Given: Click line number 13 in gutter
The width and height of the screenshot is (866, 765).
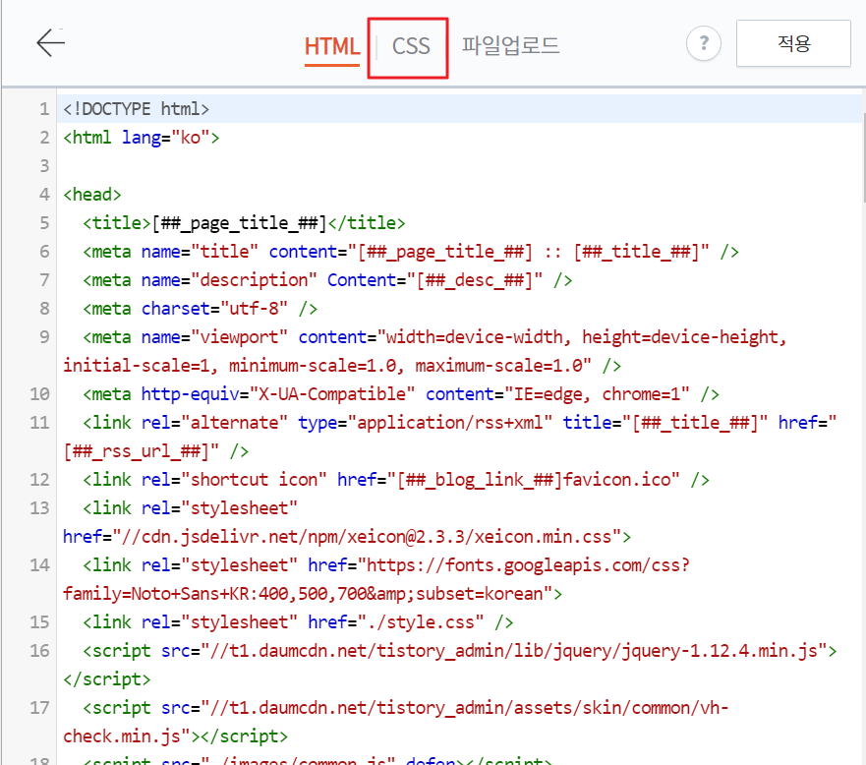Looking at the screenshot, I should coord(39,508).
